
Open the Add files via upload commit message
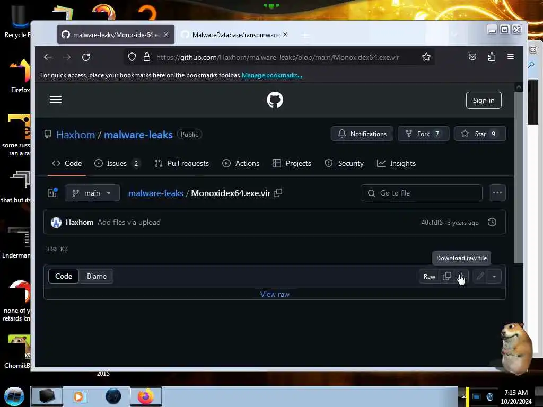(129, 222)
